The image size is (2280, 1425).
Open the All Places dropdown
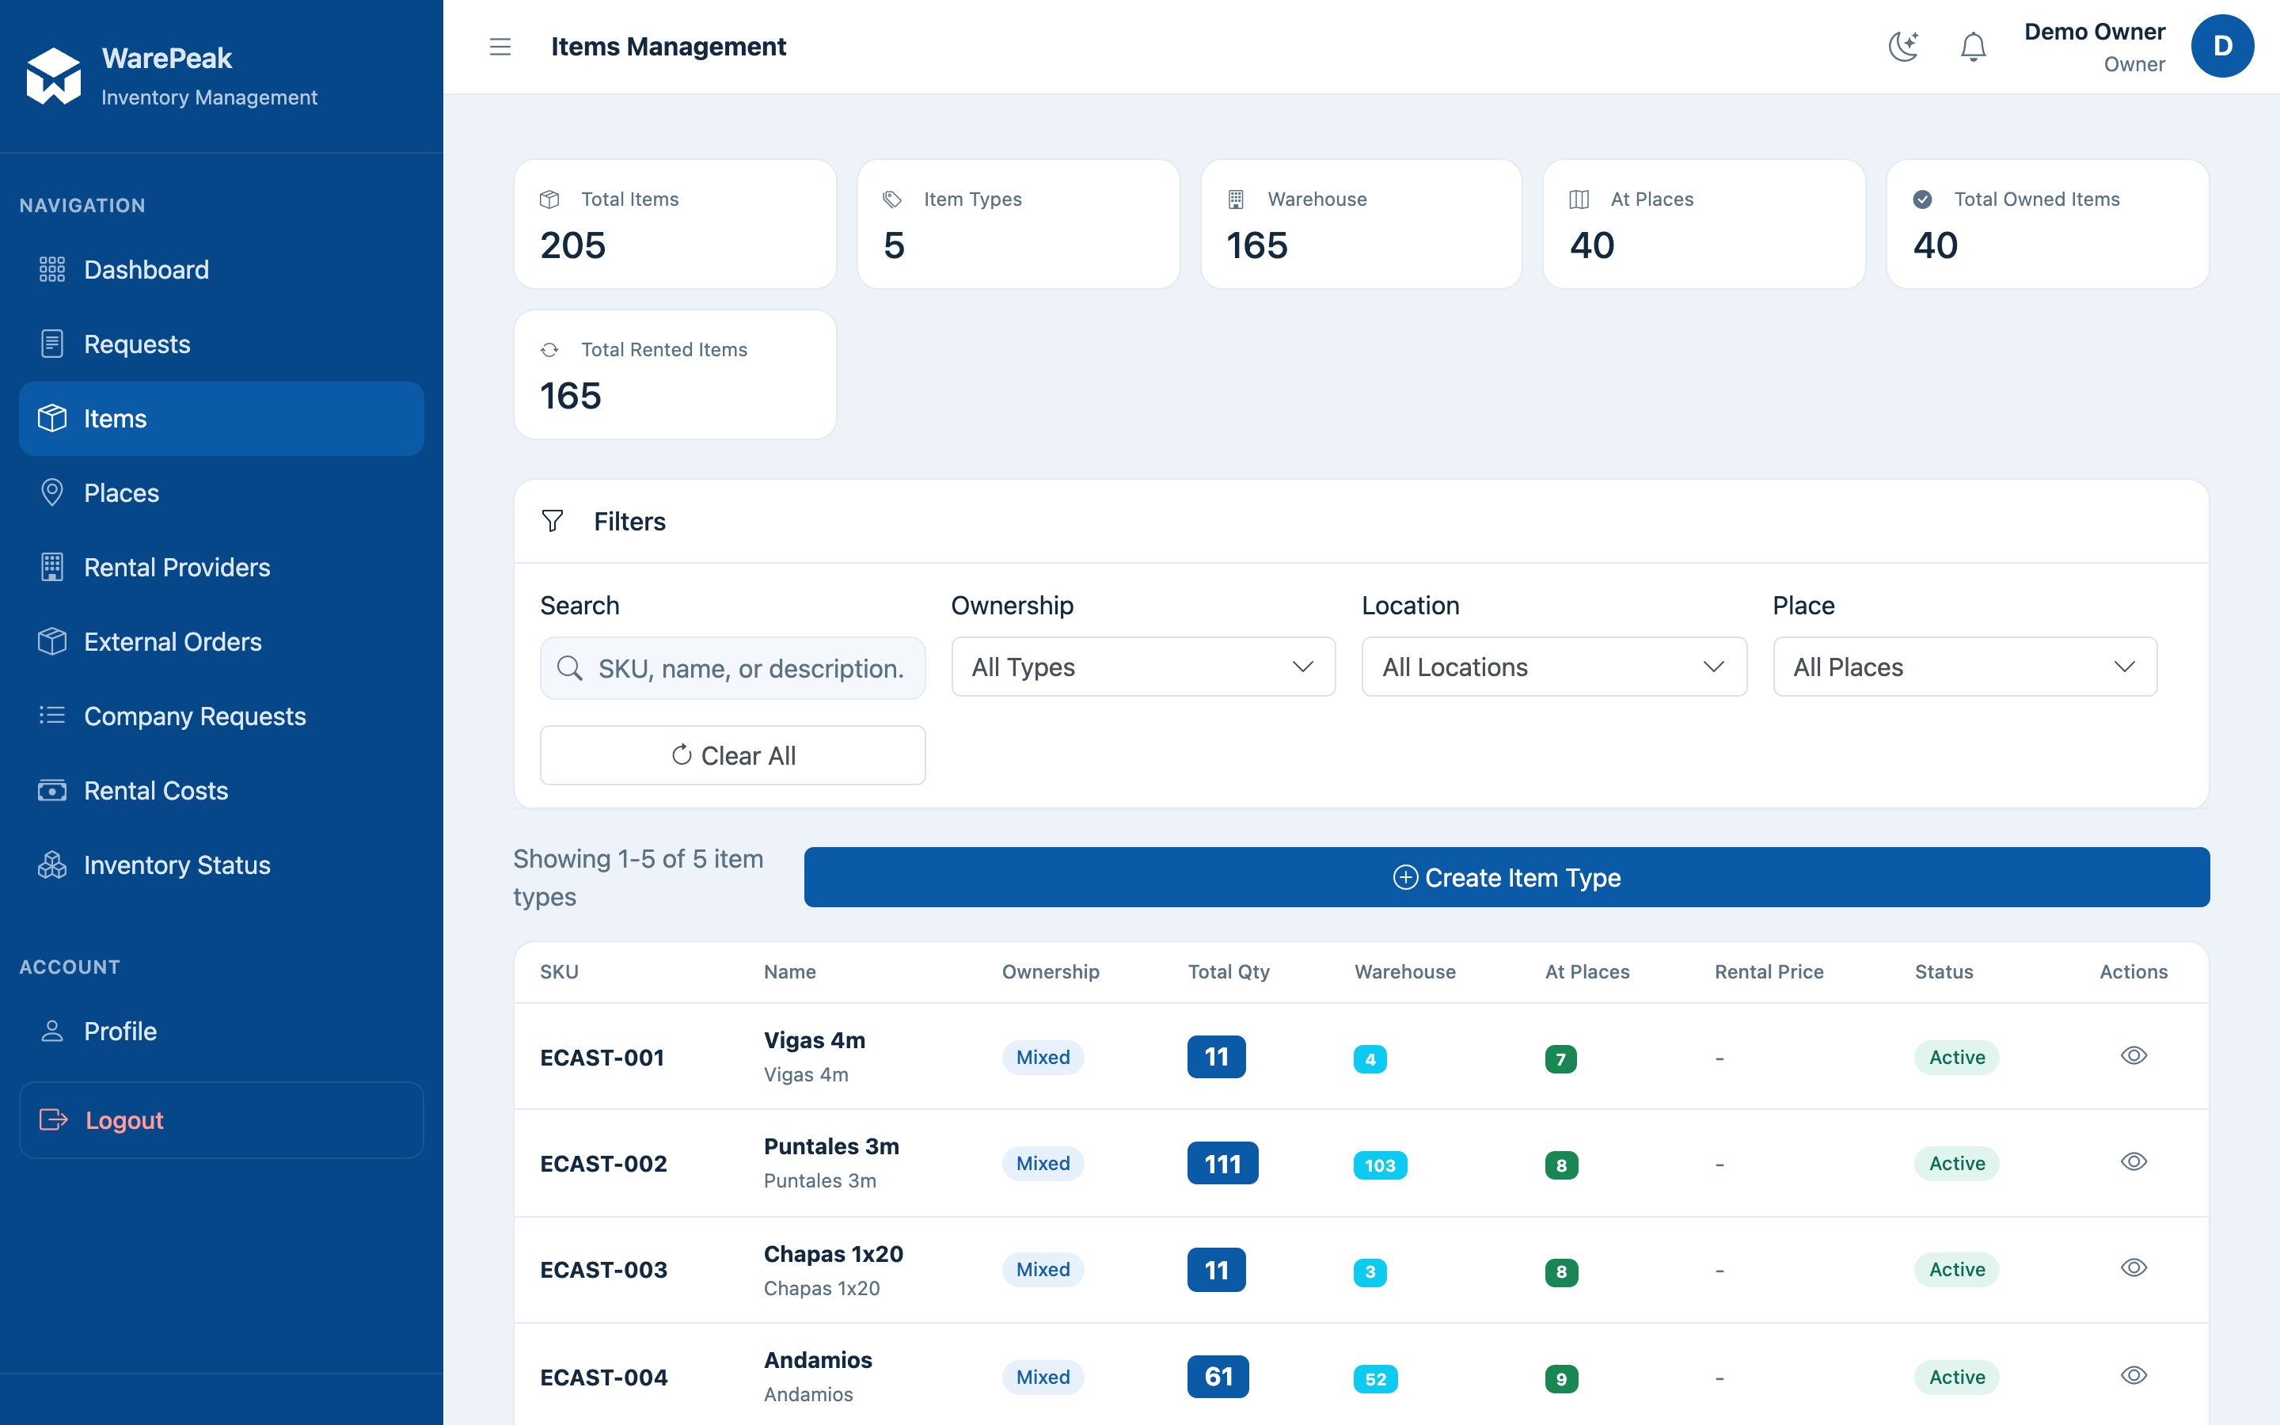pos(1964,667)
